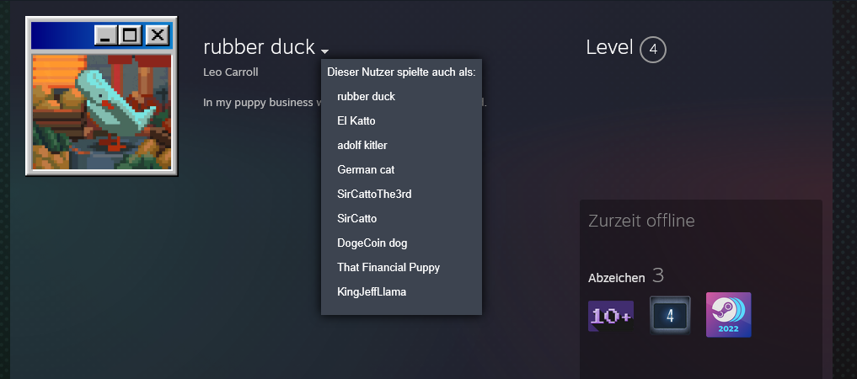Choose "DogeCoin dog" from past names

372,243
